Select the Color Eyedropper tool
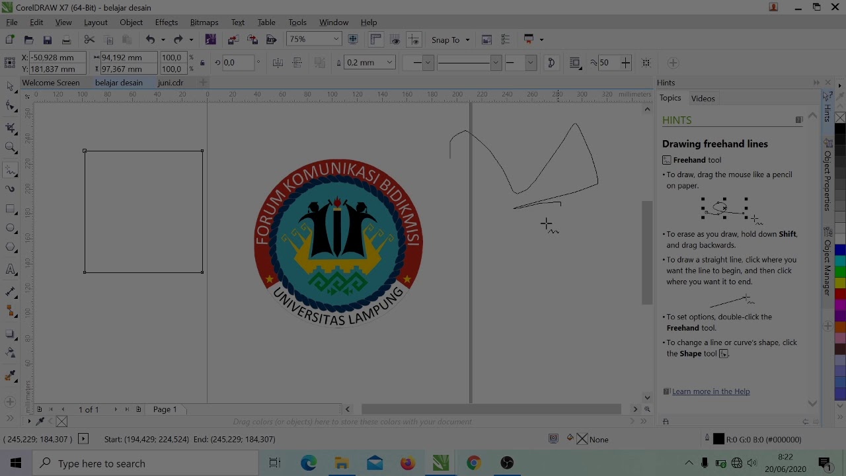This screenshot has width=846, height=476. coord(10,376)
